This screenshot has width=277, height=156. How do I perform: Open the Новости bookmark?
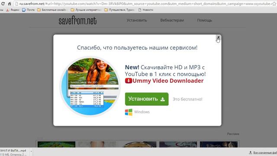pyautogui.click(x=146, y=10)
